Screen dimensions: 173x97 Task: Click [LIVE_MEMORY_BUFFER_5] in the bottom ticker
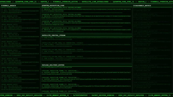pyautogui.click(x=159, y=95)
